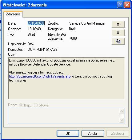The height and width of the screenshot is (140, 132).
Task: Copy event details to clipboard
Action: 118,41
